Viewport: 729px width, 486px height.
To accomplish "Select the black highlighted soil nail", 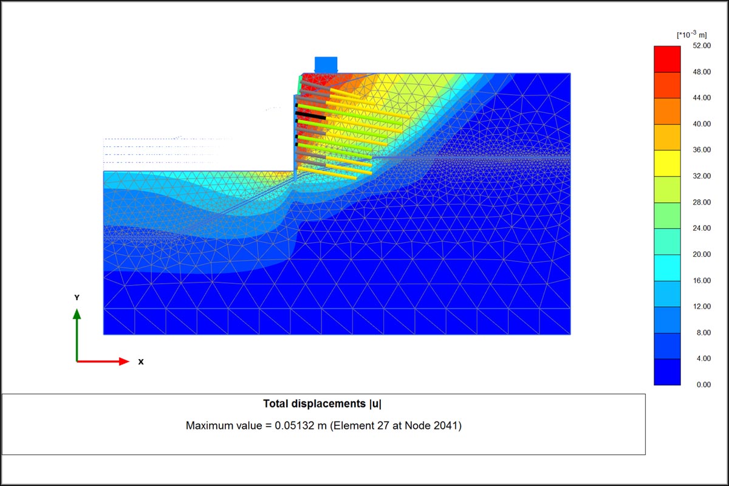I will pos(310,115).
